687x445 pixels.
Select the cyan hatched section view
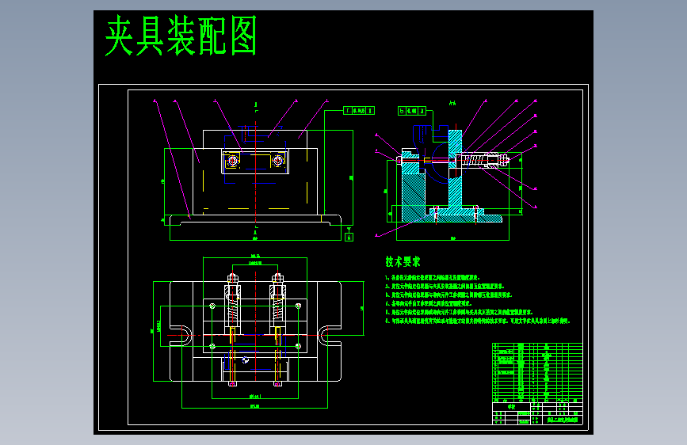453,175
